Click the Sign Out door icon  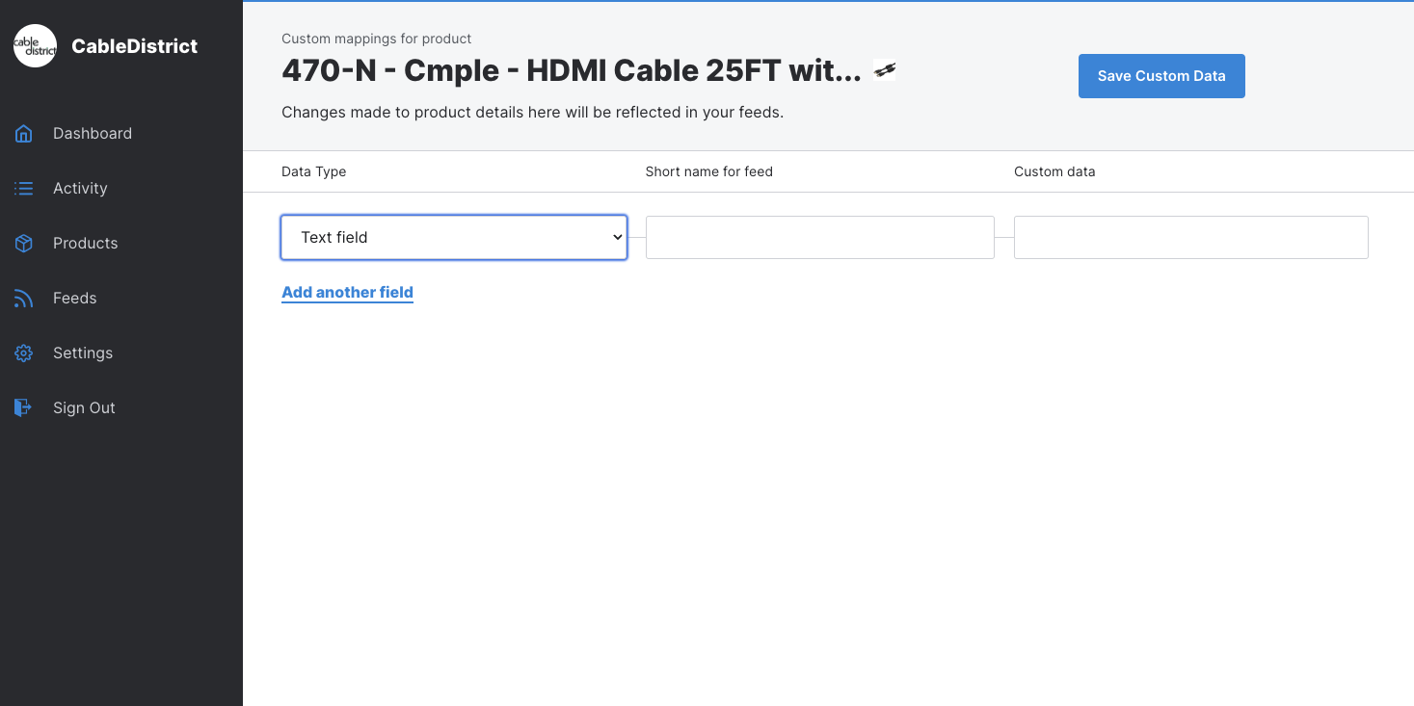(x=24, y=408)
